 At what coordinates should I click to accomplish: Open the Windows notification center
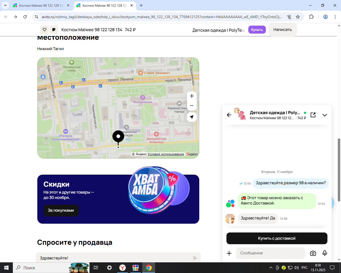point(332,268)
